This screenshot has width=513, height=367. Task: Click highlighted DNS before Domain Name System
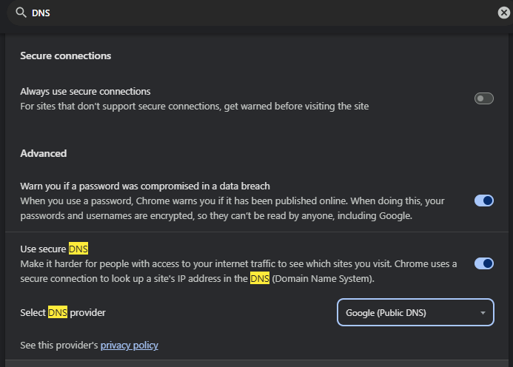point(259,279)
